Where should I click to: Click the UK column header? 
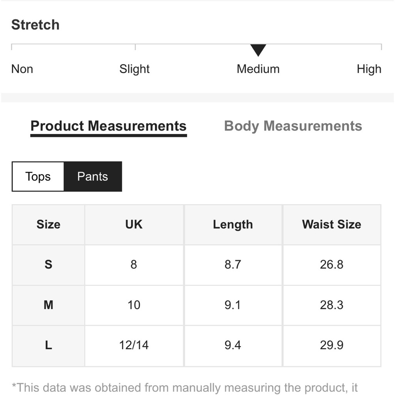[134, 224]
